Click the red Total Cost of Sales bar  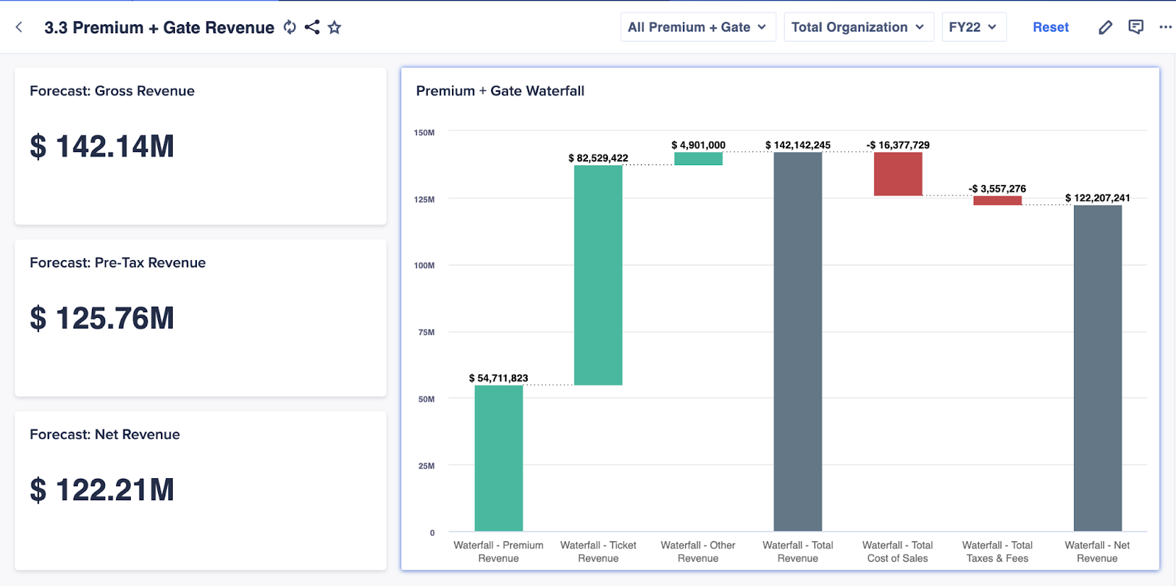point(897,174)
